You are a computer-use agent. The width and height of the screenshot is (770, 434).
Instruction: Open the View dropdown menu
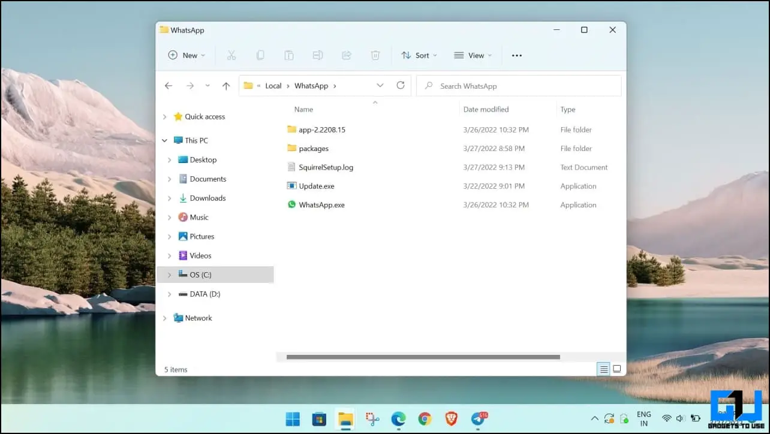click(x=473, y=55)
